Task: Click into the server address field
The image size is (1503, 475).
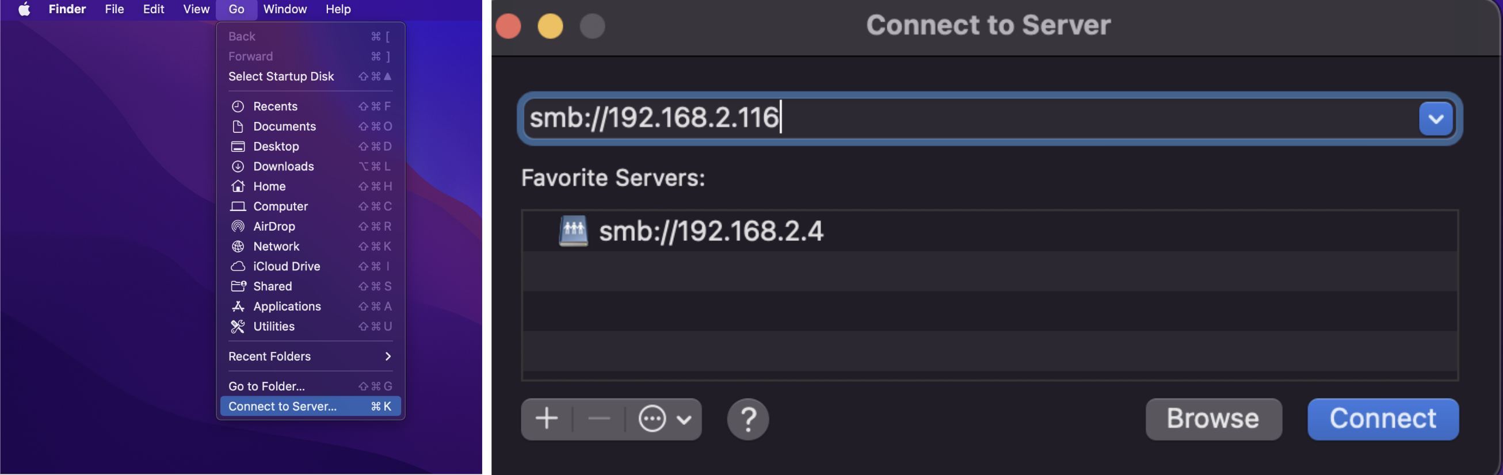Action: click(968, 118)
